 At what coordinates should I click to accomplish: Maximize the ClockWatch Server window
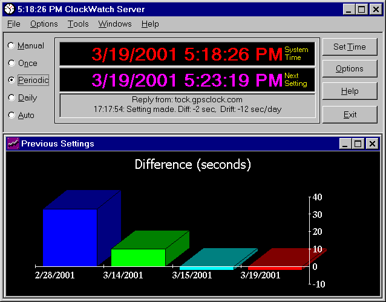[361, 9]
